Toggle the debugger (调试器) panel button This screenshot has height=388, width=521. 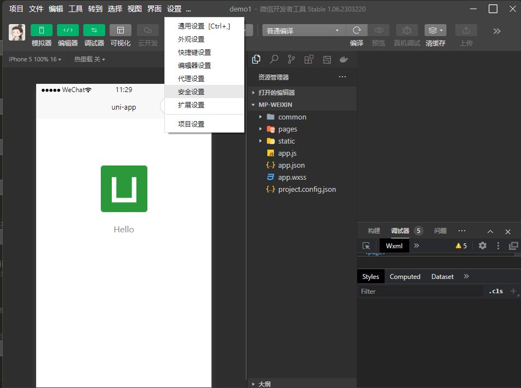tap(94, 30)
